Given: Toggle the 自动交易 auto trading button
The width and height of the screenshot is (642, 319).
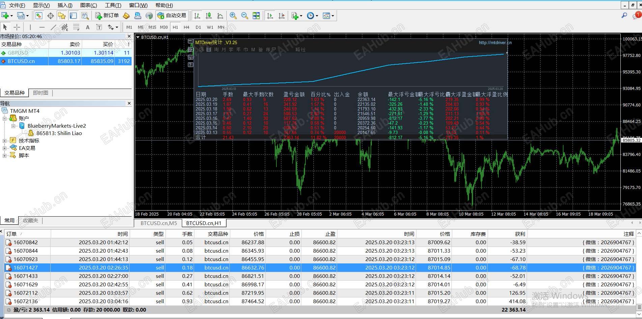Looking at the screenshot, I should pyautogui.click(x=172, y=15).
